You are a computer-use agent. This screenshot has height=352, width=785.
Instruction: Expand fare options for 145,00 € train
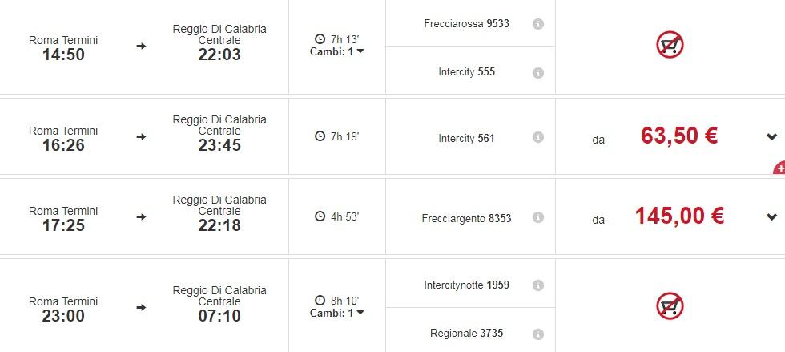[x=771, y=217]
